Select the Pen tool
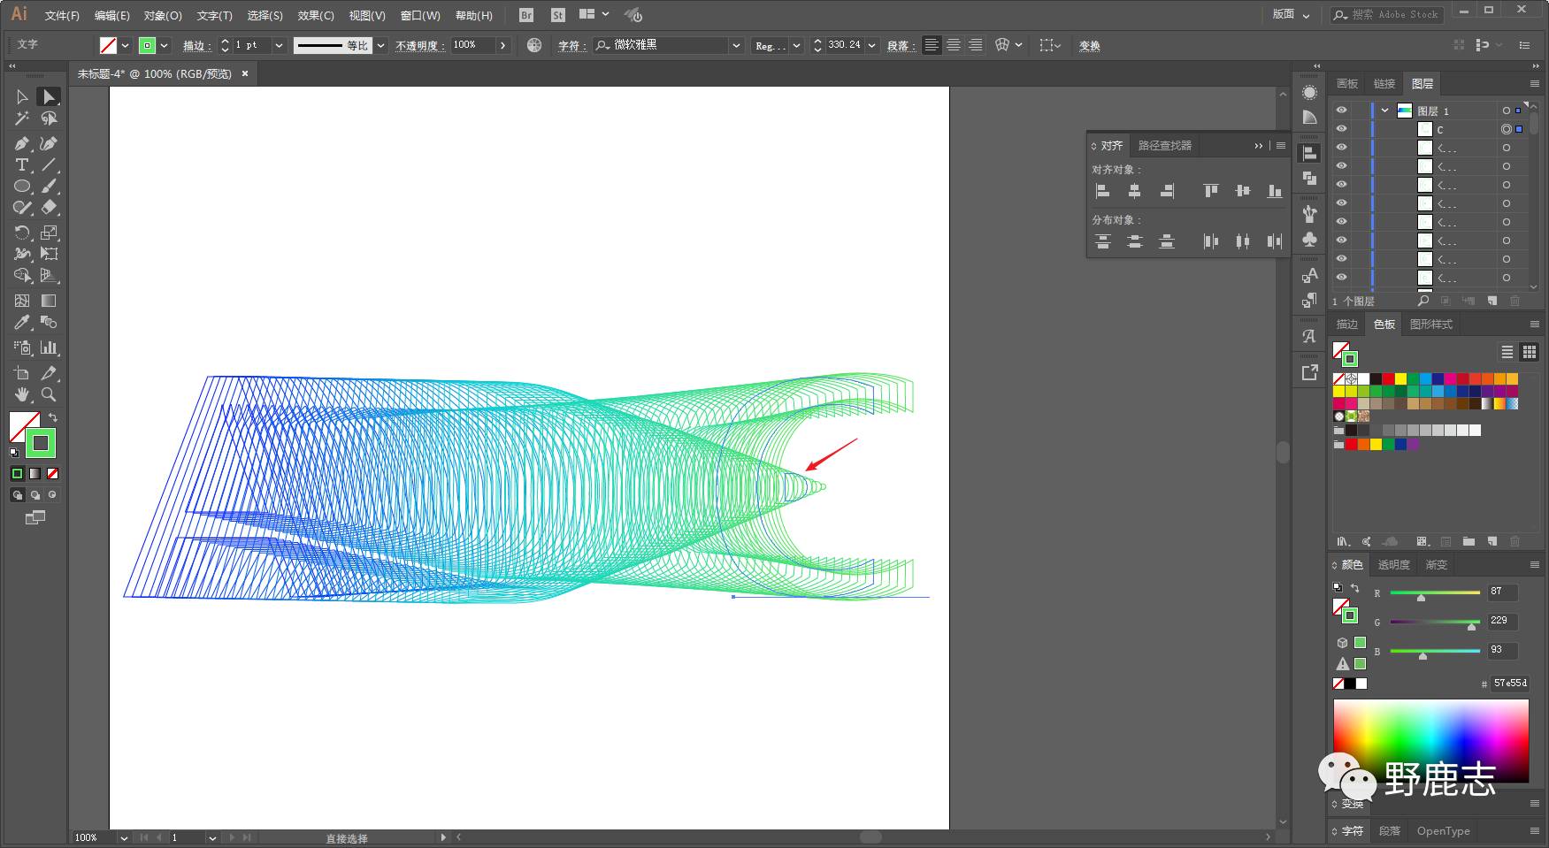Screen dimensions: 1549x848 [22, 143]
